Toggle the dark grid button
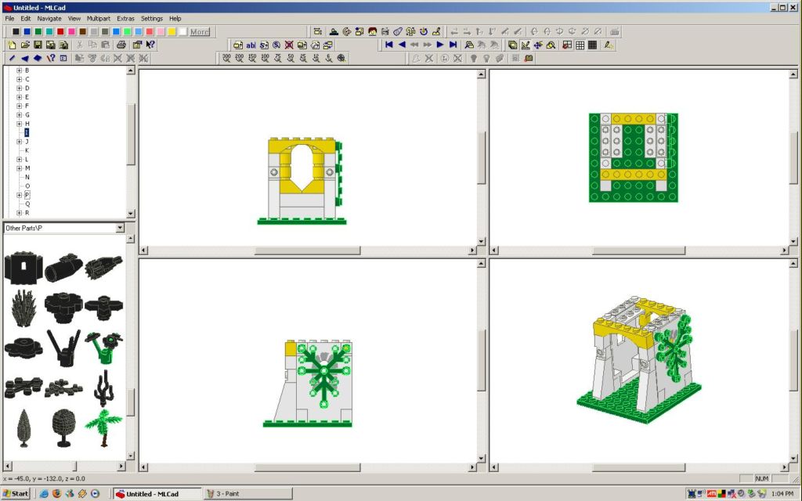 tap(593, 45)
